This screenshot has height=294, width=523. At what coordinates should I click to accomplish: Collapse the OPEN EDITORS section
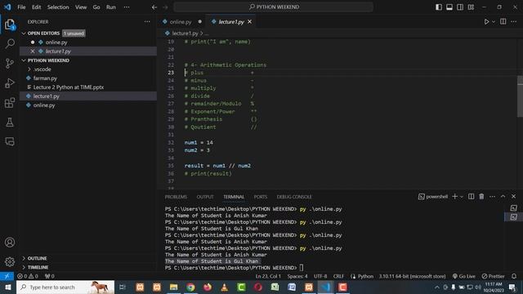point(24,33)
